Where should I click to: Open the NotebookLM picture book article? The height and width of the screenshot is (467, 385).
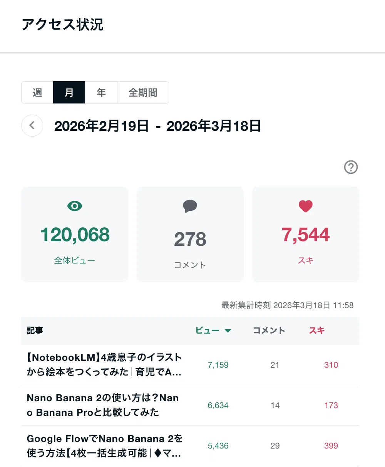pyautogui.click(x=104, y=365)
